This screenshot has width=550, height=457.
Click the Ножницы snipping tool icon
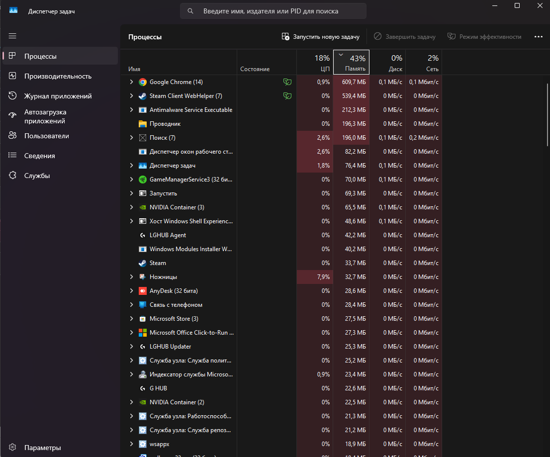pos(142,277)
